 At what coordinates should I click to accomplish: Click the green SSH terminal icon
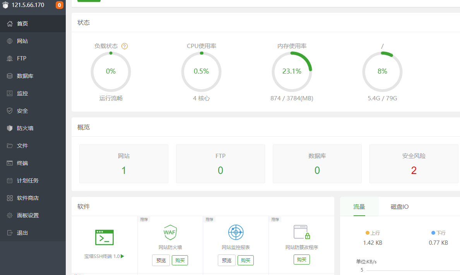[104, 237]
